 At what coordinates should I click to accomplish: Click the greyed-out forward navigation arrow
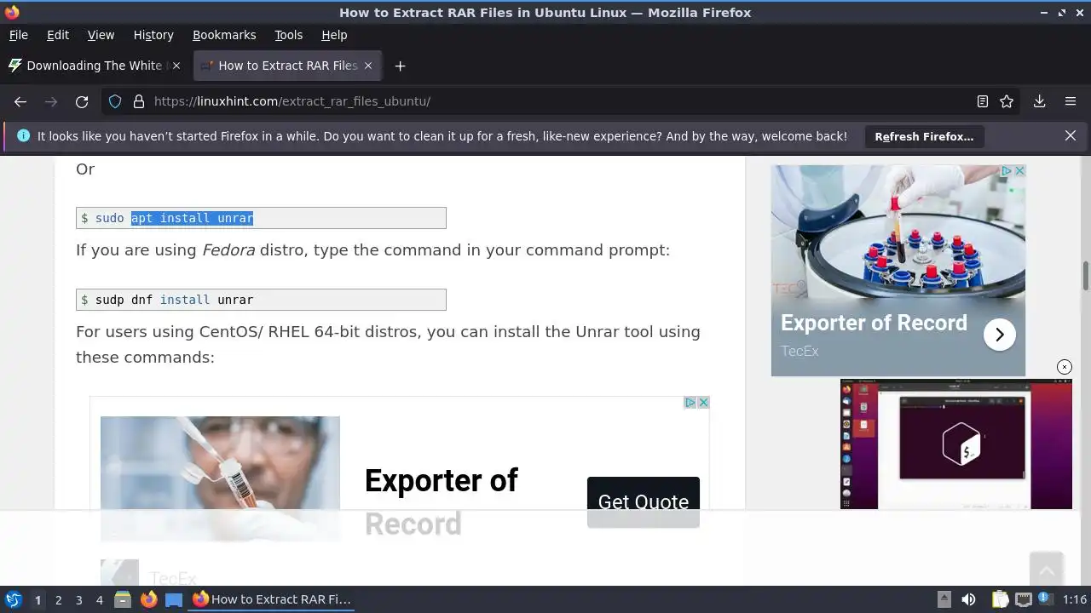click(51, 101)
